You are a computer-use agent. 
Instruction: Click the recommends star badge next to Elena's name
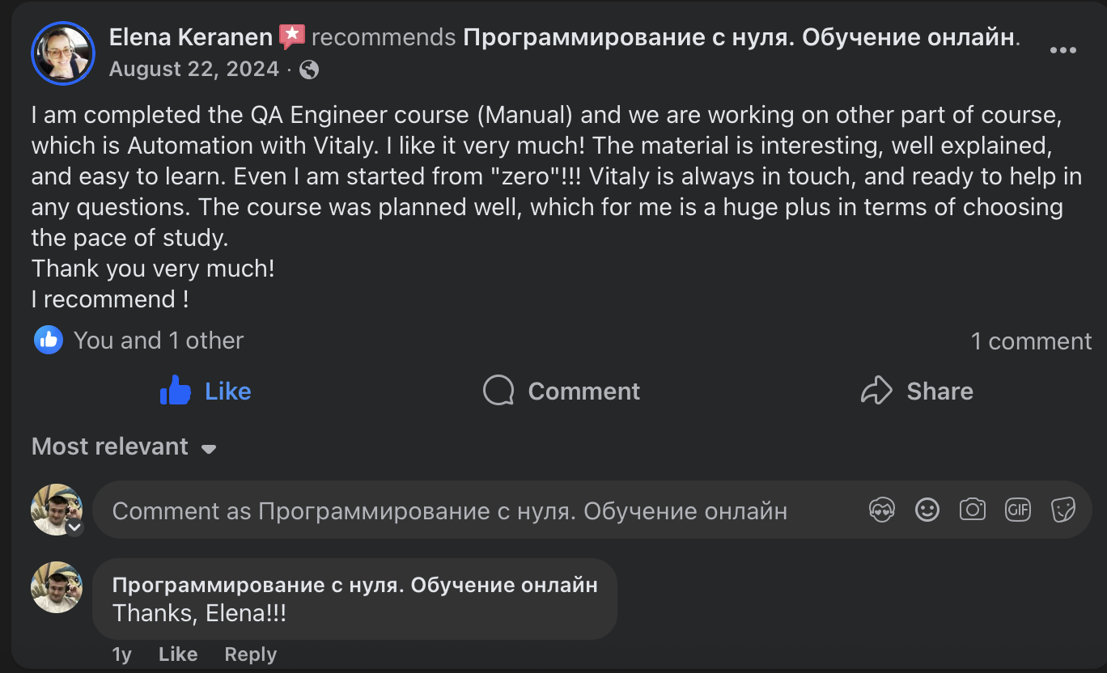(291, 36)
